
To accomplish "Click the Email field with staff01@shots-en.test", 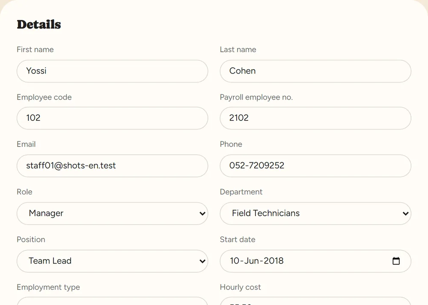I will [x=113, y=166].
